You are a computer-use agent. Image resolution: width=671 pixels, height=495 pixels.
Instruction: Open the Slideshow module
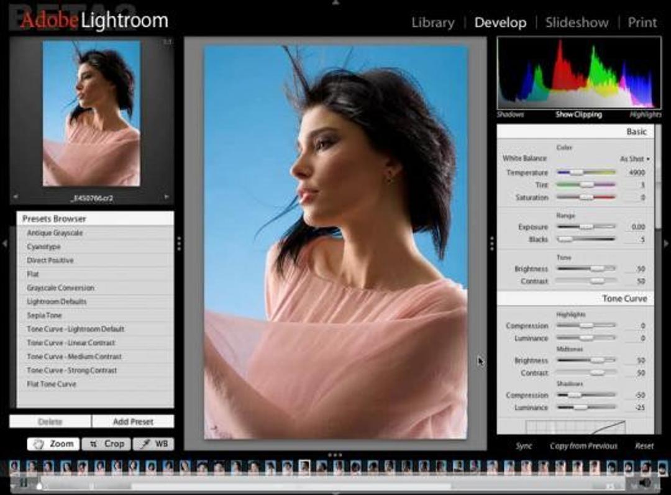577,22
